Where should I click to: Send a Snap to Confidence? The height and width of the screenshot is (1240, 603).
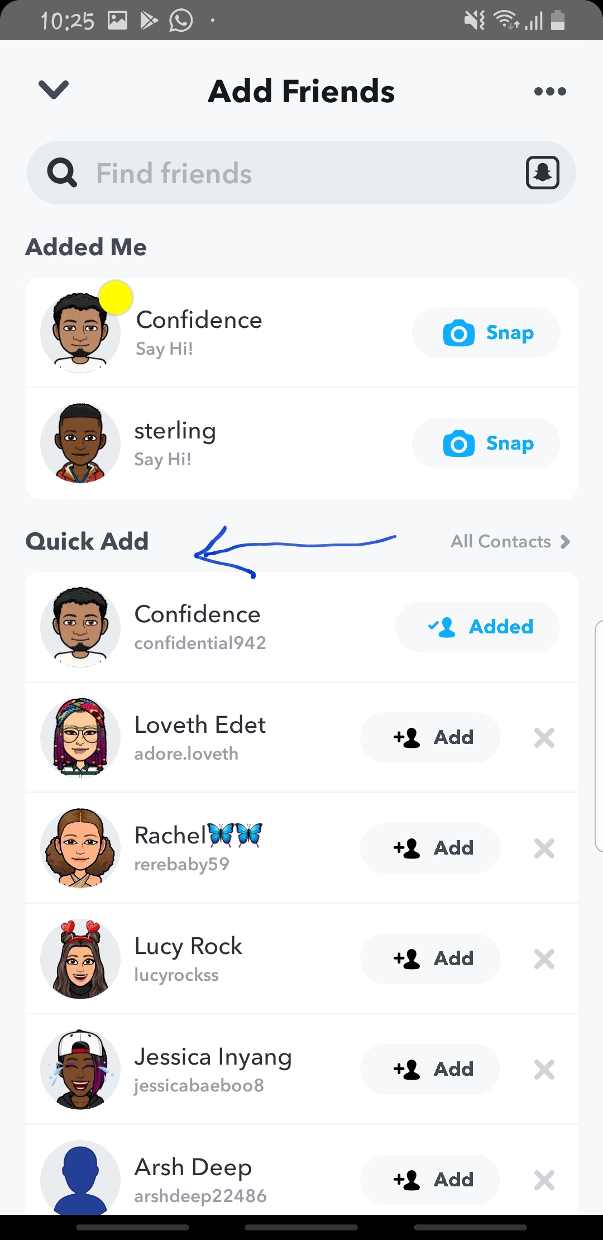click(x=486, y=333)
